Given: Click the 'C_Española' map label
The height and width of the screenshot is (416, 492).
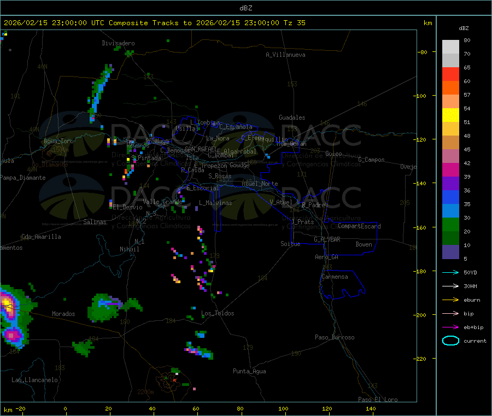Looking at the screenshot, I should pyautogui.click(x=236, y=127).
